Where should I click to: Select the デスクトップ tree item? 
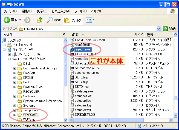click(x=15, y=40)
